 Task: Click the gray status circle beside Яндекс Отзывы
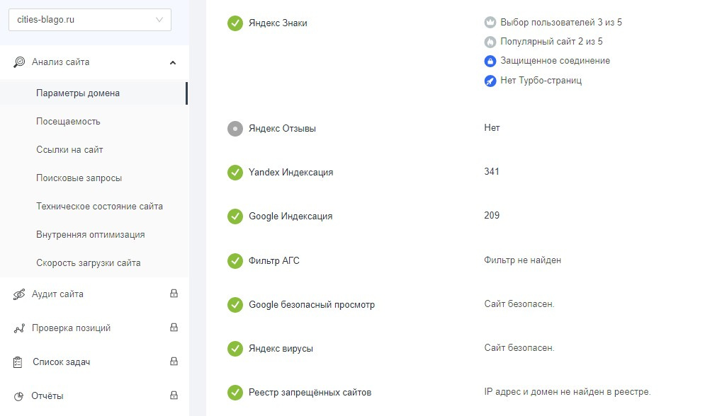(235, 129)
